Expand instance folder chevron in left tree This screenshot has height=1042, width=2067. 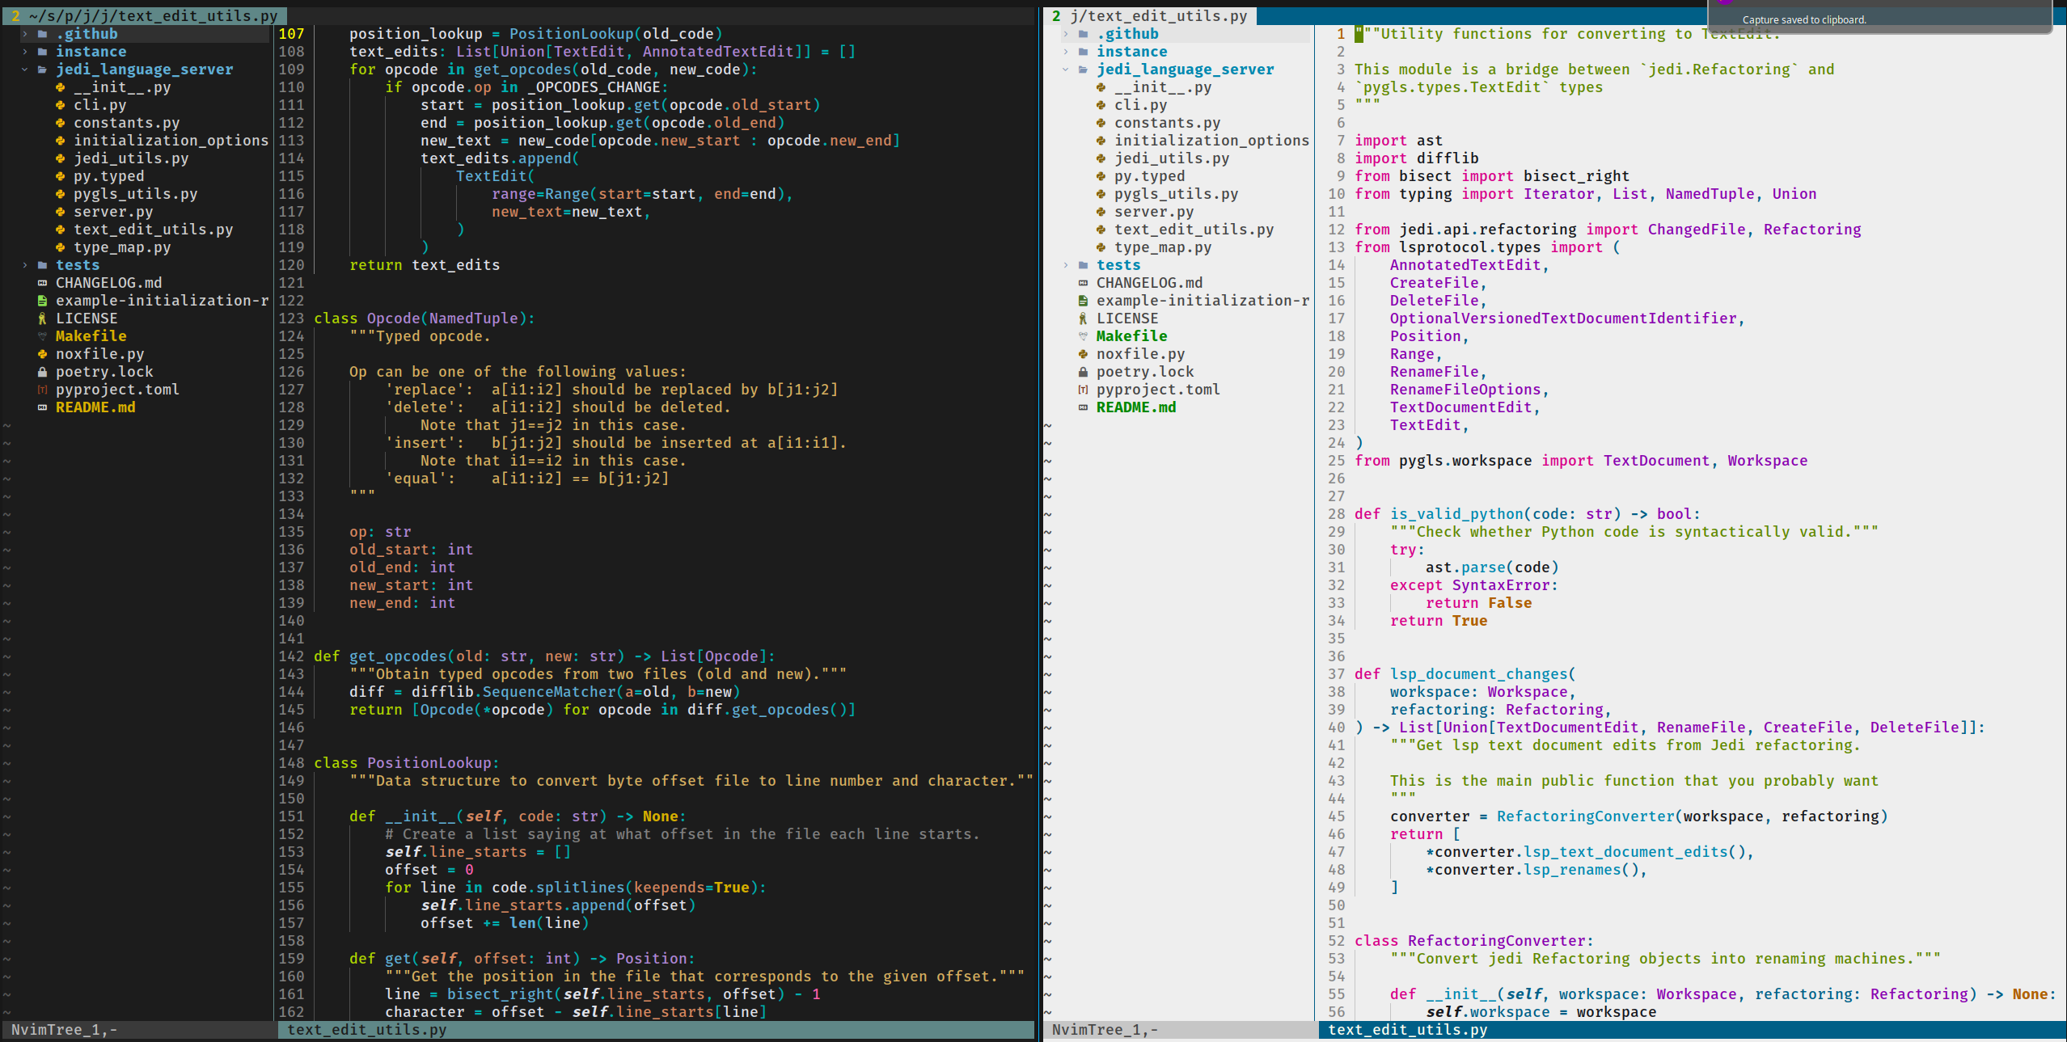click(25, 52)
